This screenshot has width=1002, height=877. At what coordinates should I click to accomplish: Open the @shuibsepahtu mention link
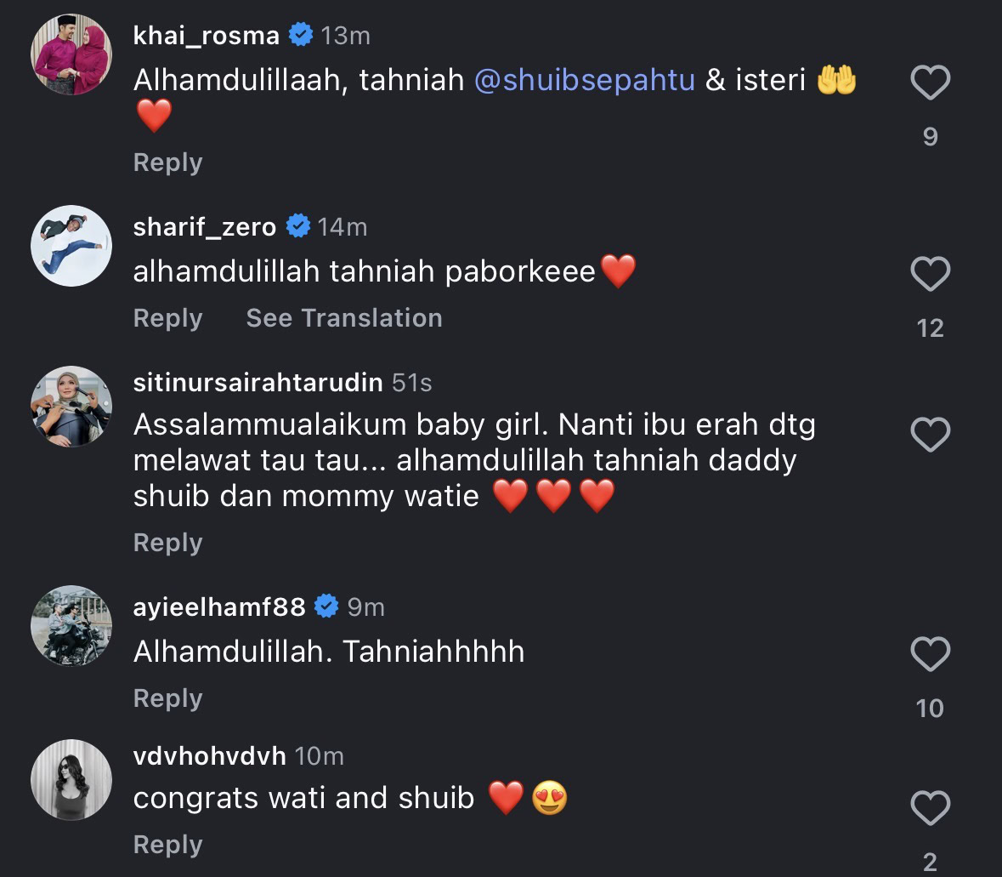click(x=585, y=80)
